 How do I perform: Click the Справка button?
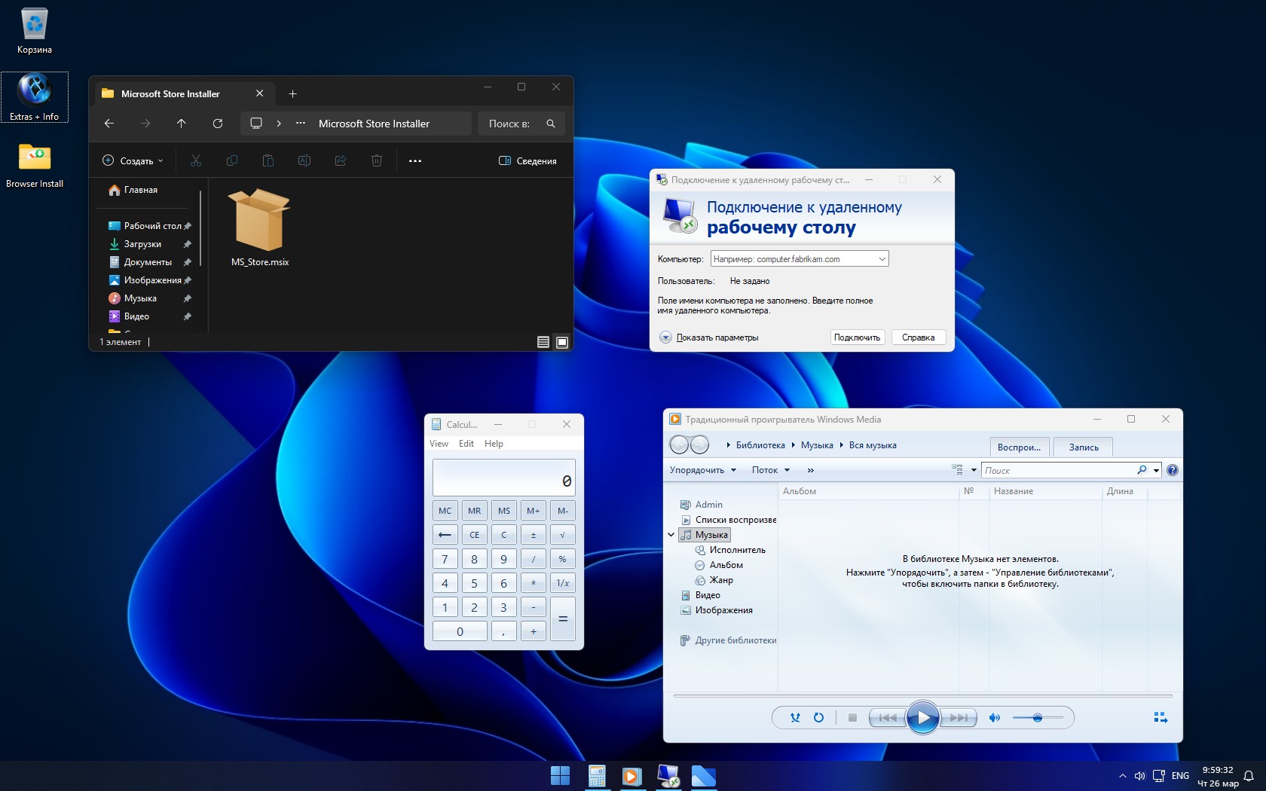click(x=918, y=337)
